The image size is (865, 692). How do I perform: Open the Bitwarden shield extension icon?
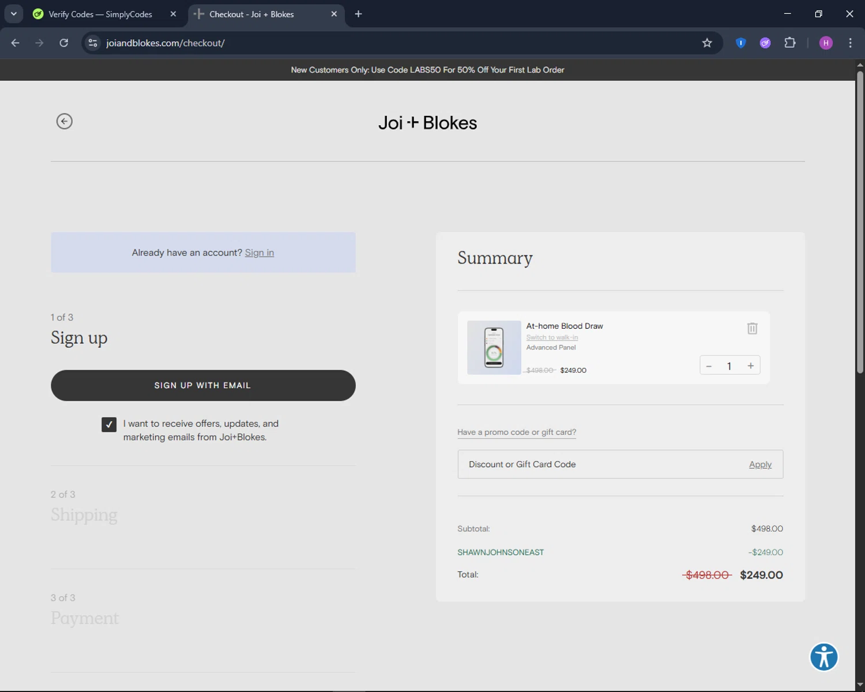coord(741,43)
